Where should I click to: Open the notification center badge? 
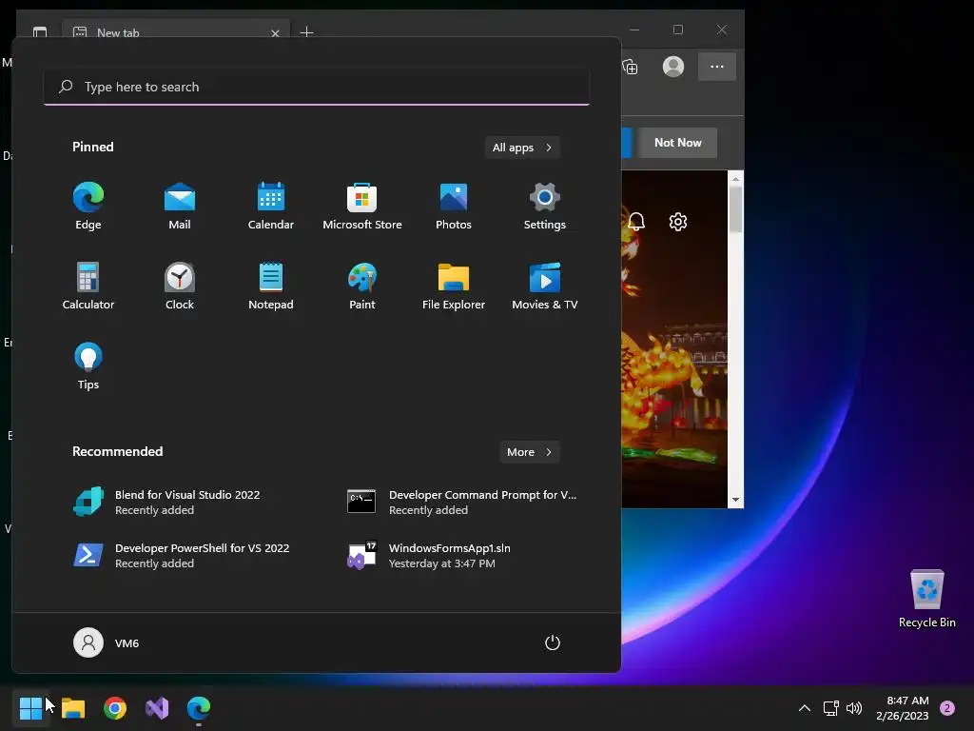click(947, 708)
